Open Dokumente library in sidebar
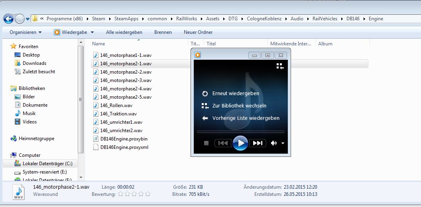This screenshot has height=207, width=421. pos(35,105)
